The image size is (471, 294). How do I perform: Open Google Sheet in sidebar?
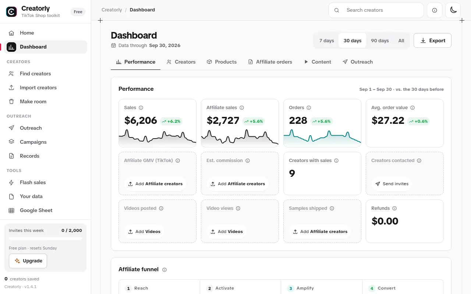coord(46,210)
